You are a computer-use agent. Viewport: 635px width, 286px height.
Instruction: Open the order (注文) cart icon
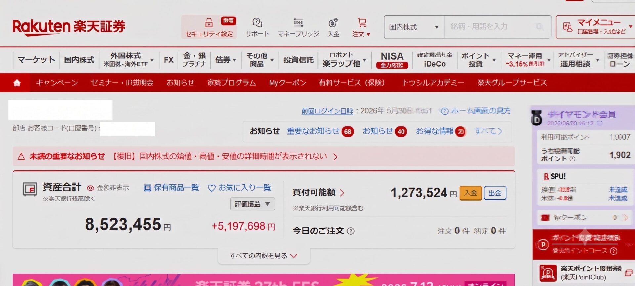coord(362,23)
